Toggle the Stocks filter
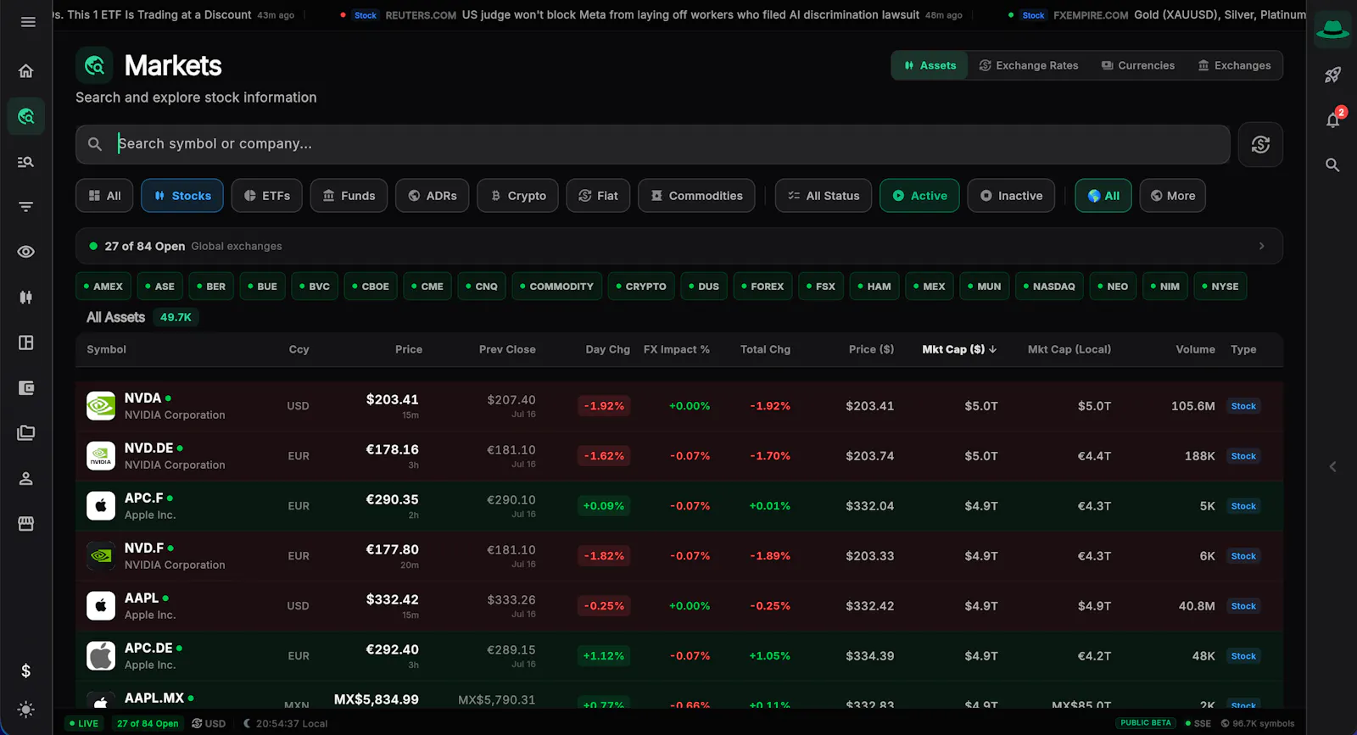This screenshot has width=1357, height=735. [x=182, y=196]
